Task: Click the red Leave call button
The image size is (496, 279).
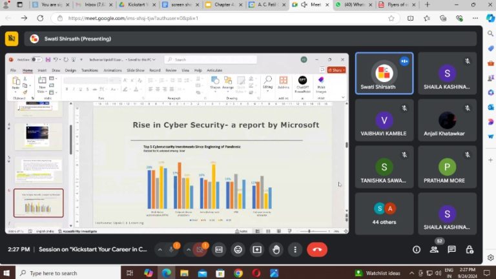Action: [316, 249]
